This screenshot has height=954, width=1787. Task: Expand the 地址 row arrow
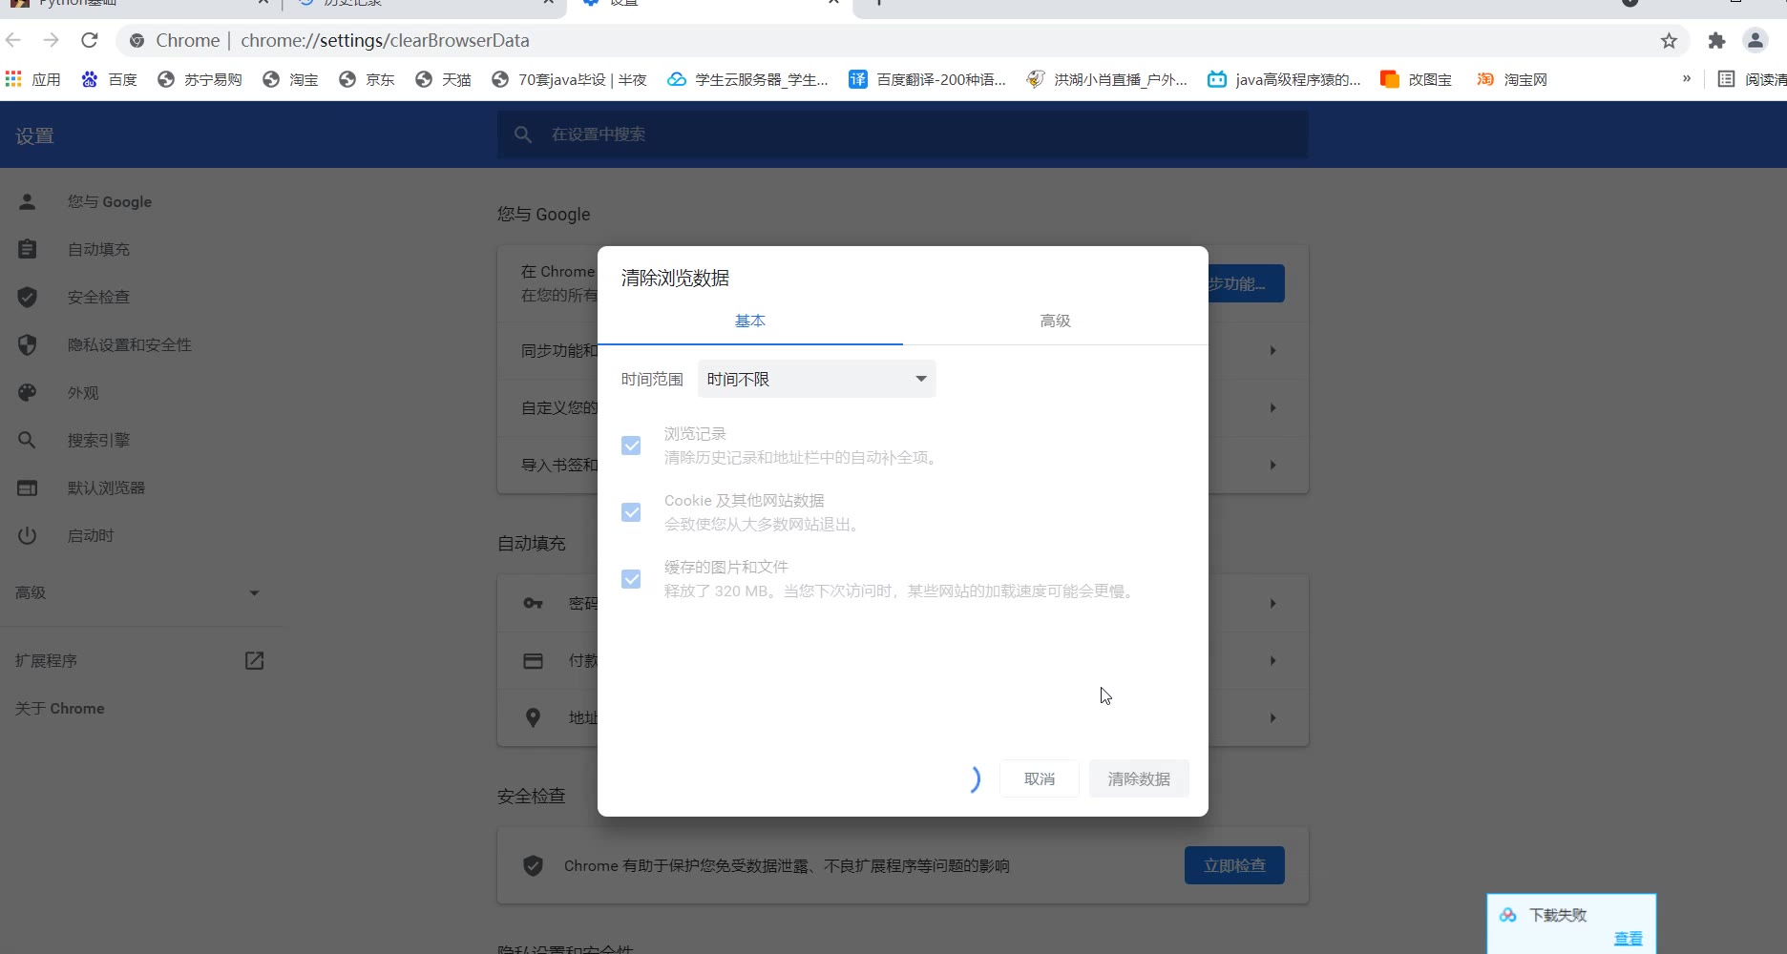pos(1272,717)
